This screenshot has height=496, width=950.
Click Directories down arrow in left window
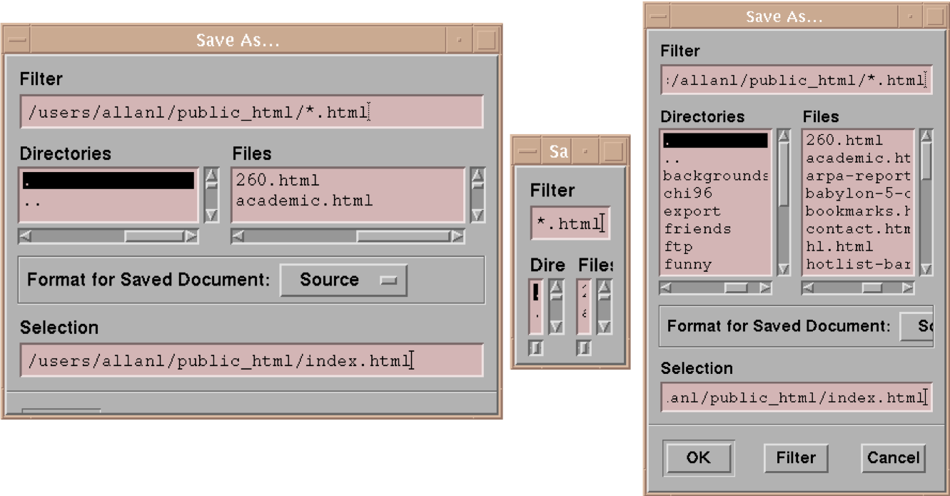tap(211, 215)
